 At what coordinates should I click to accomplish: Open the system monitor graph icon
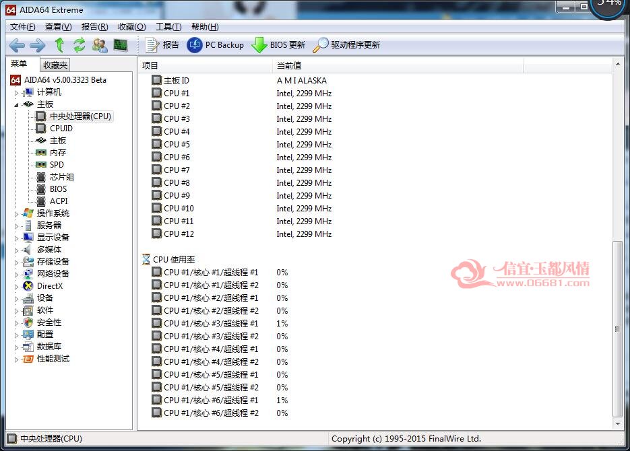coord(121,45)
